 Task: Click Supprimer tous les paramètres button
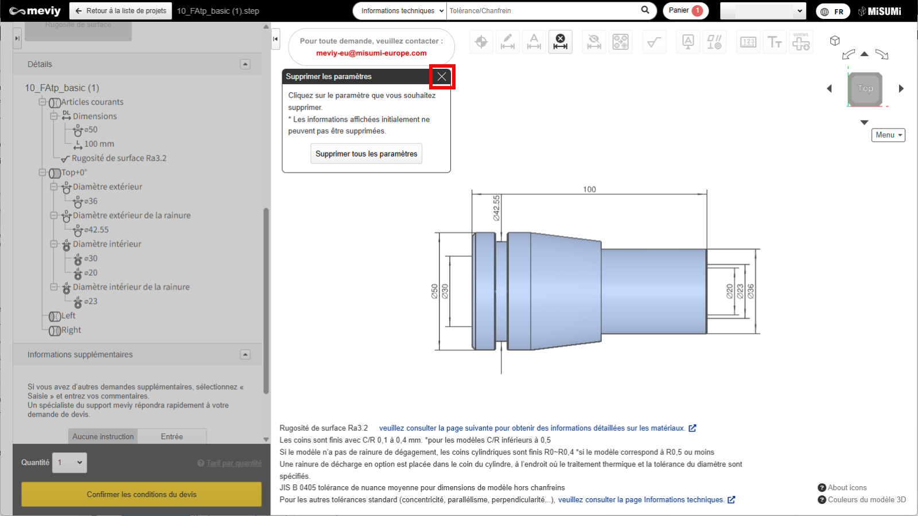click(x=366, y=154)
